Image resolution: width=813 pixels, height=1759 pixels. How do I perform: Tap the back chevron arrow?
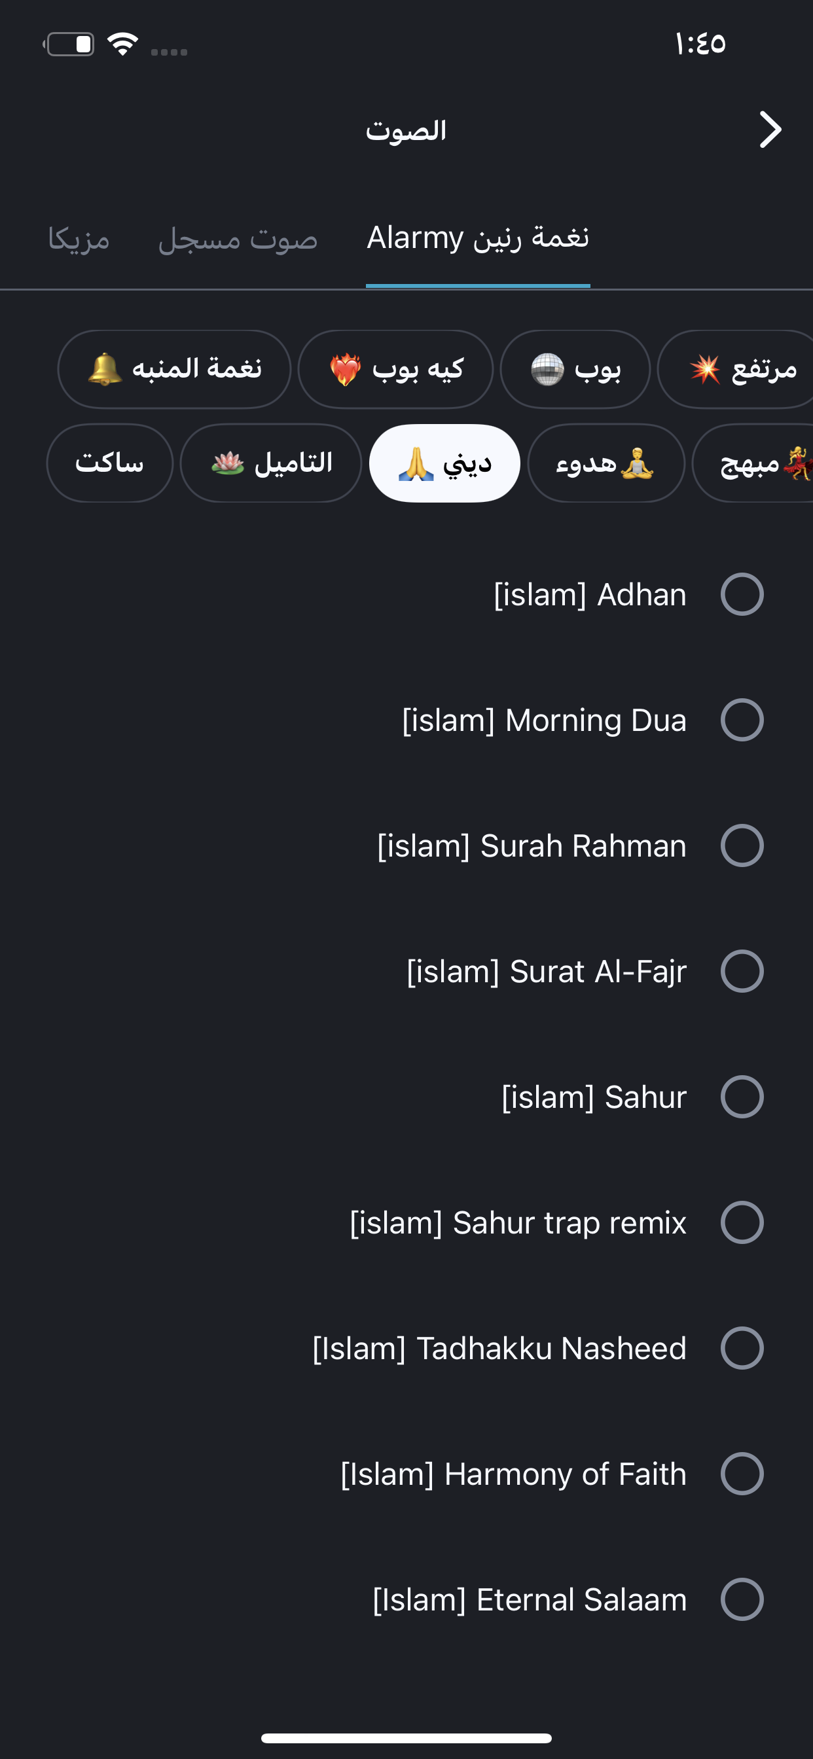tap(770, 130)
